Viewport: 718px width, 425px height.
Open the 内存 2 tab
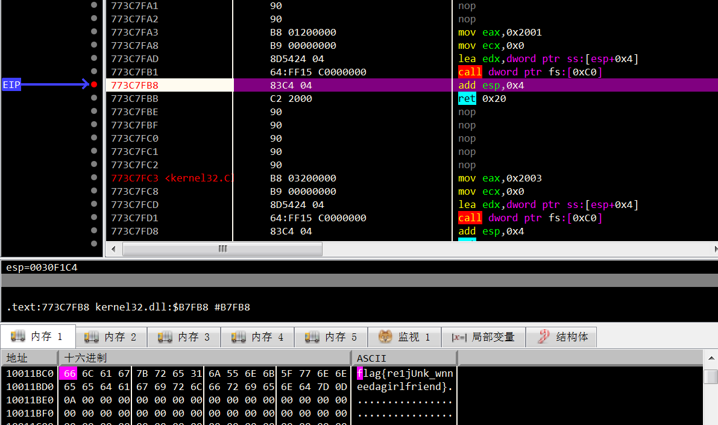pyautogui.click(x=112, y=337)
